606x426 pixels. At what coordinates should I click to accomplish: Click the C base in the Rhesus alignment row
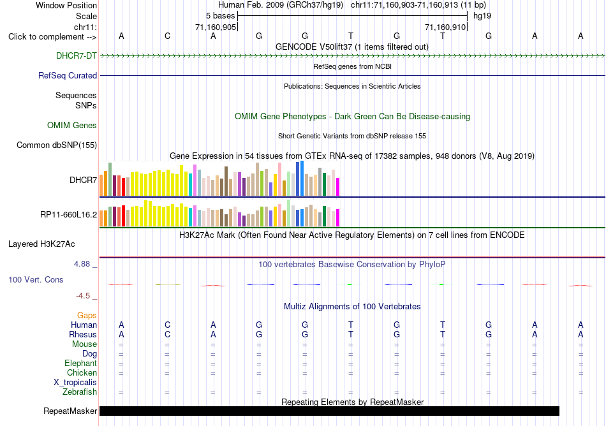[167, 334]
